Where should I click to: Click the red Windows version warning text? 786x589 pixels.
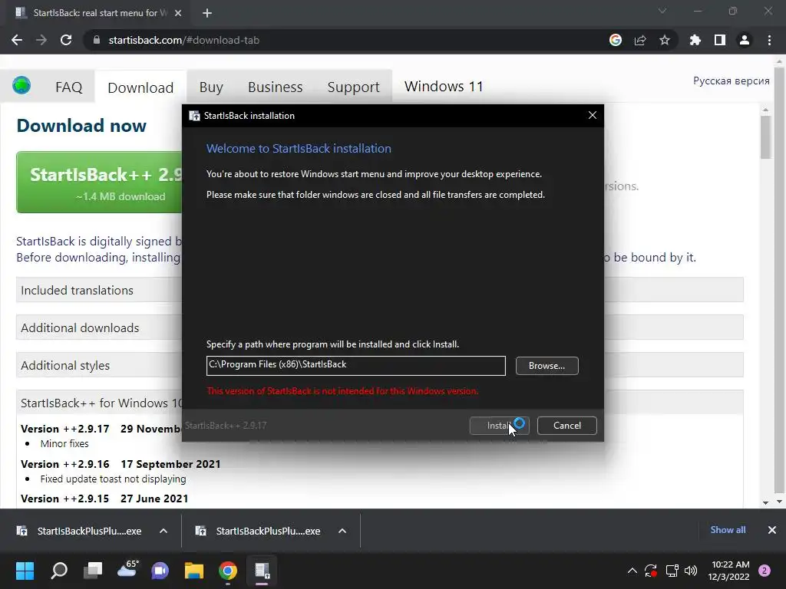point(342,390)
